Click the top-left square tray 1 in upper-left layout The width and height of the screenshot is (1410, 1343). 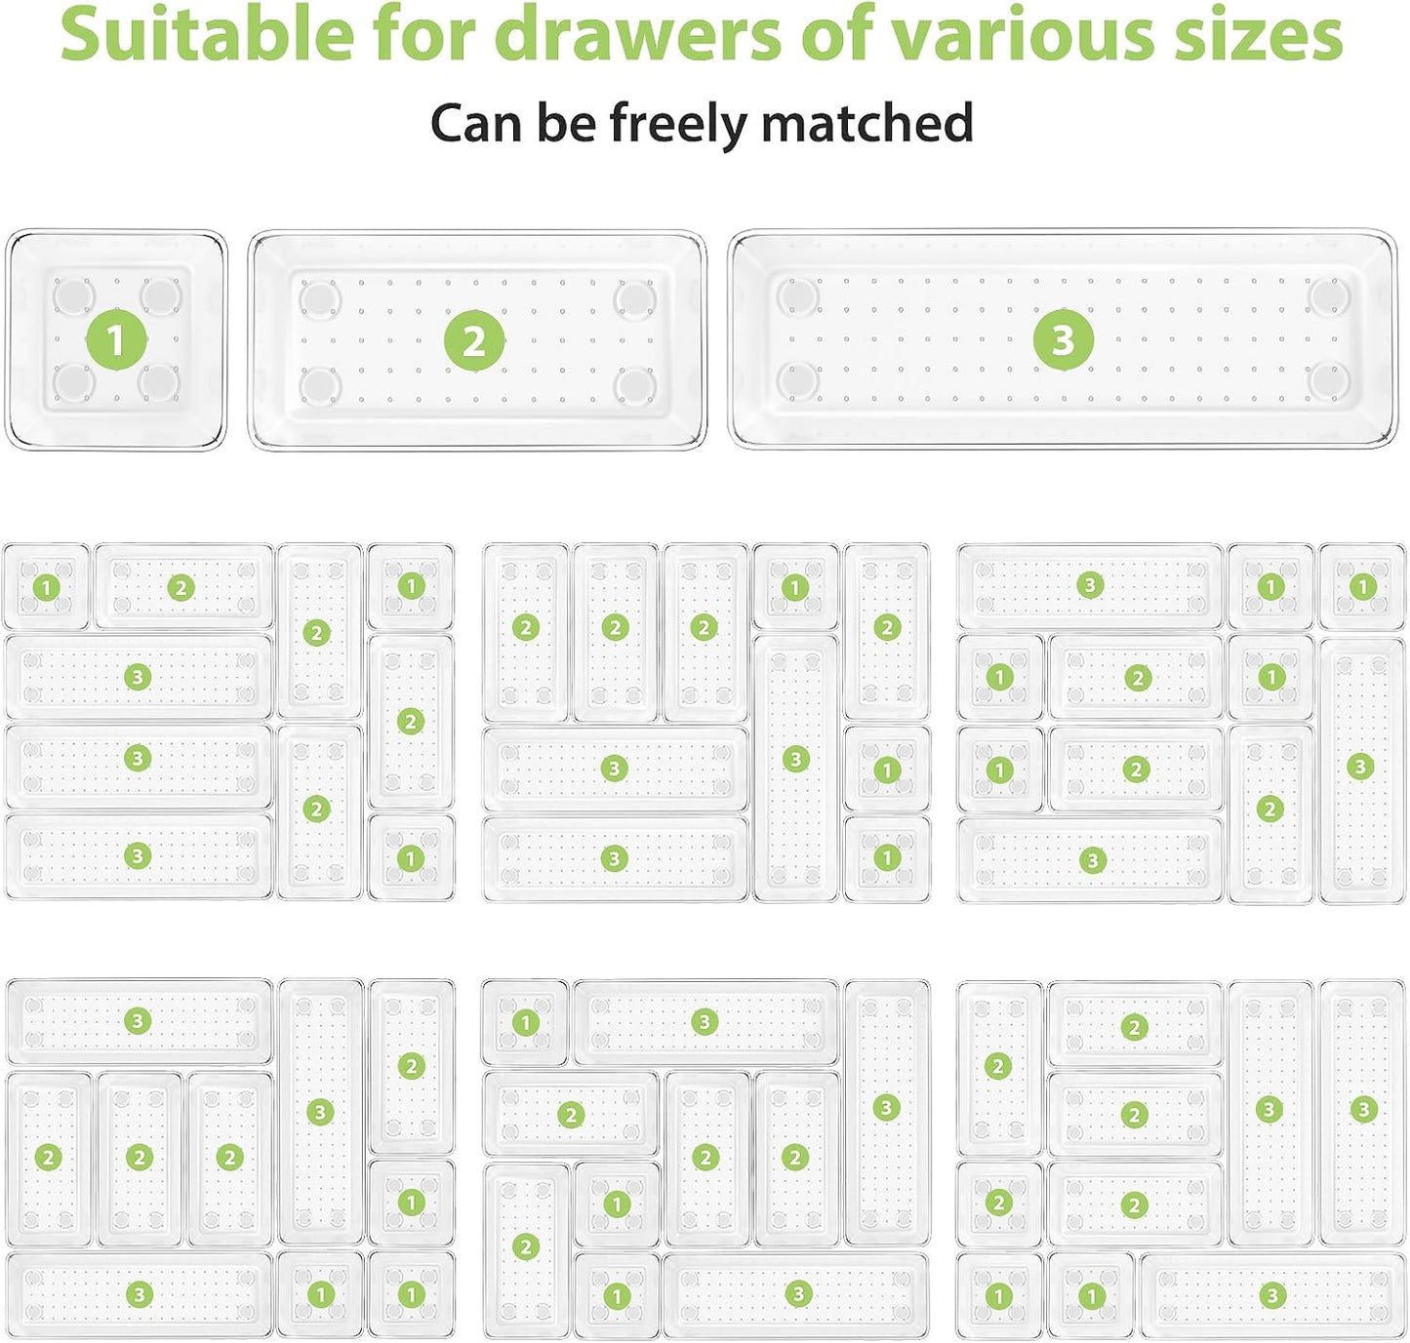tap(47, 587)
